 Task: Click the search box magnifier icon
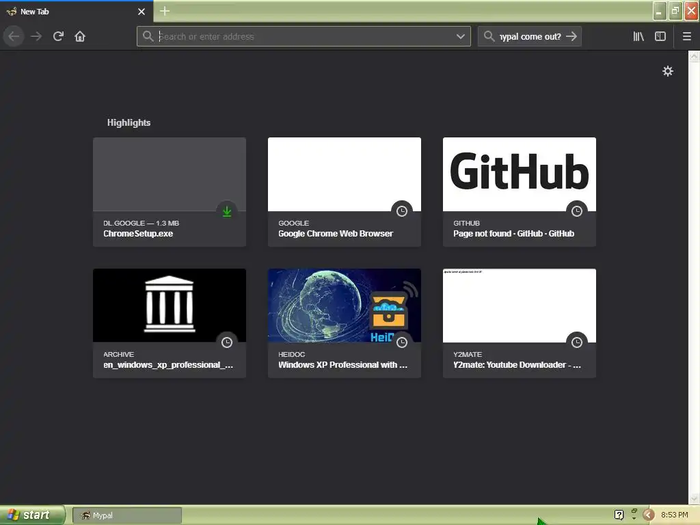489,36
